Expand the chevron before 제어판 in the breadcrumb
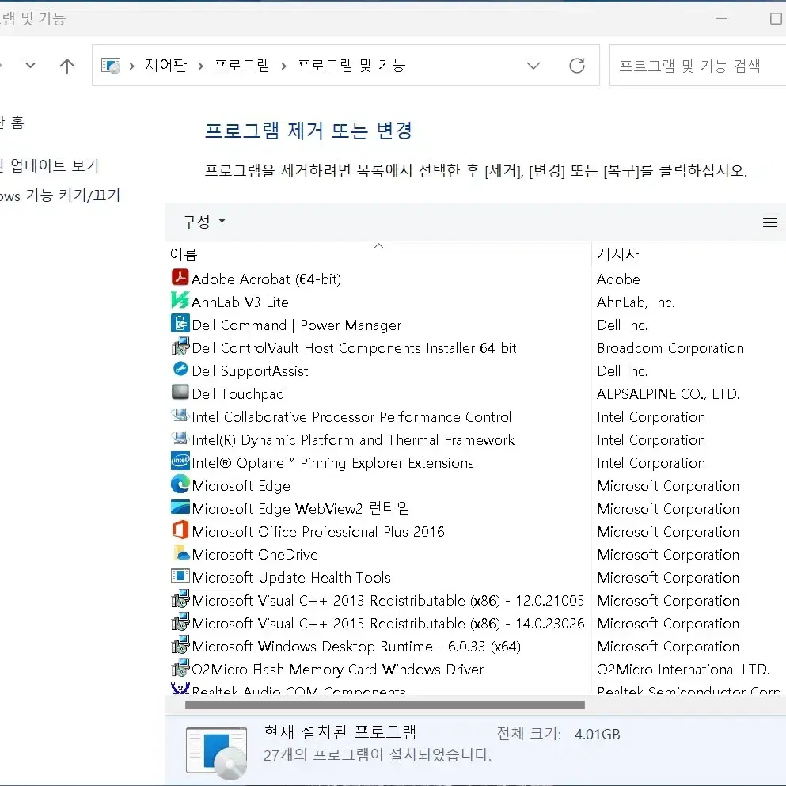Image resolution: width=786 pixels, height=786 pixels. 132,66
